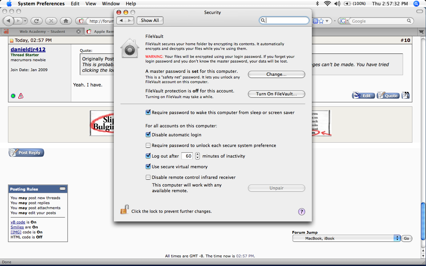Toggle Disable automatic login checkbox
The width and height of the screenshot is (426, 266).
point(148,135)
